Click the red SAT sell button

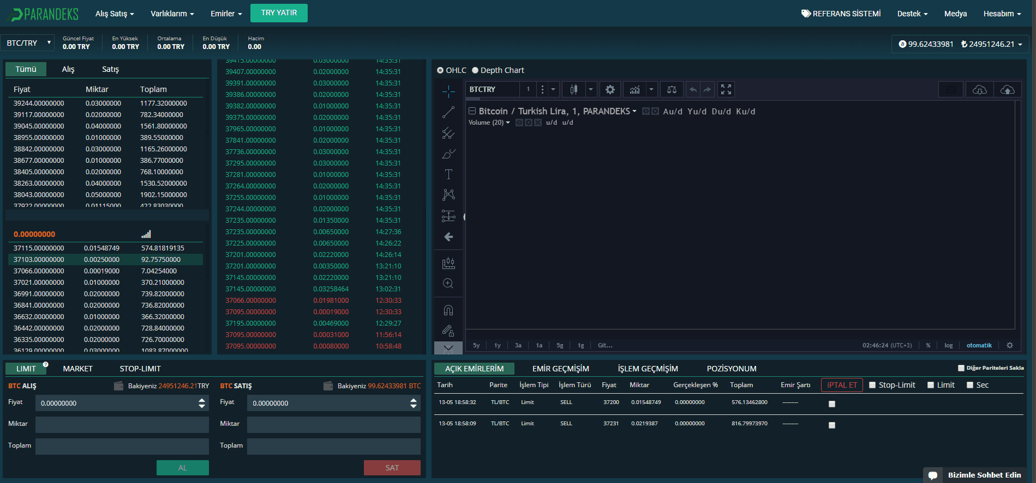[x=392, y=468]
